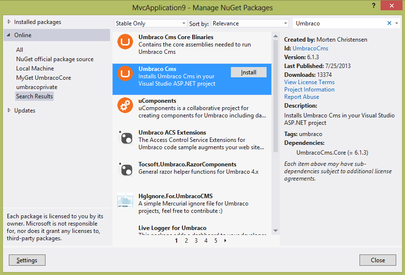This screenshot has width=405, height=275.
Task: Select the uComponents package row
Action: click(x=192, y=111)
